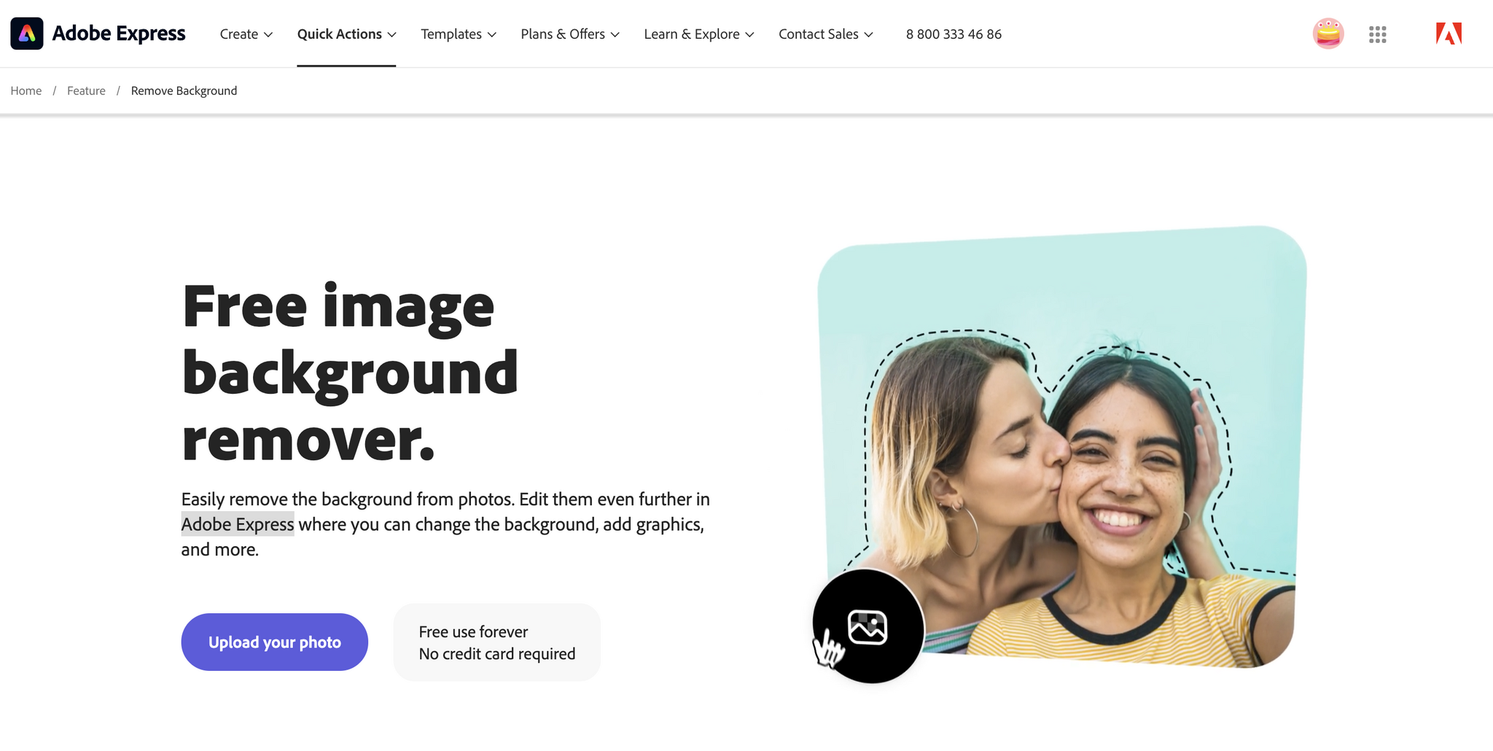Click the red Adobe logo icon
The width and height of the screenshot is (1493, 751).
pos(1449,34)
